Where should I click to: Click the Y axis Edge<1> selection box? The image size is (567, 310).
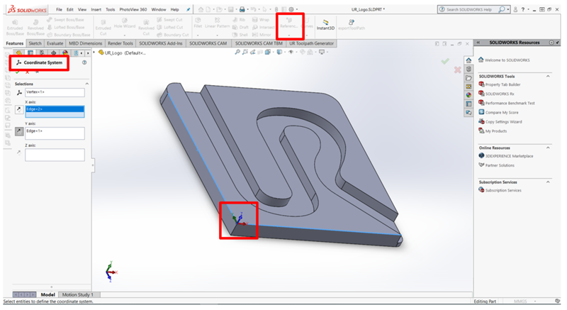pyautogui.click(x=55, y=133)
